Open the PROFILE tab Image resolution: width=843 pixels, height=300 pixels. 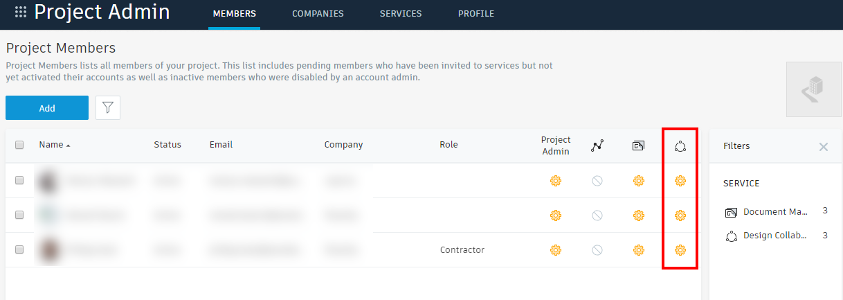(476, 14)
